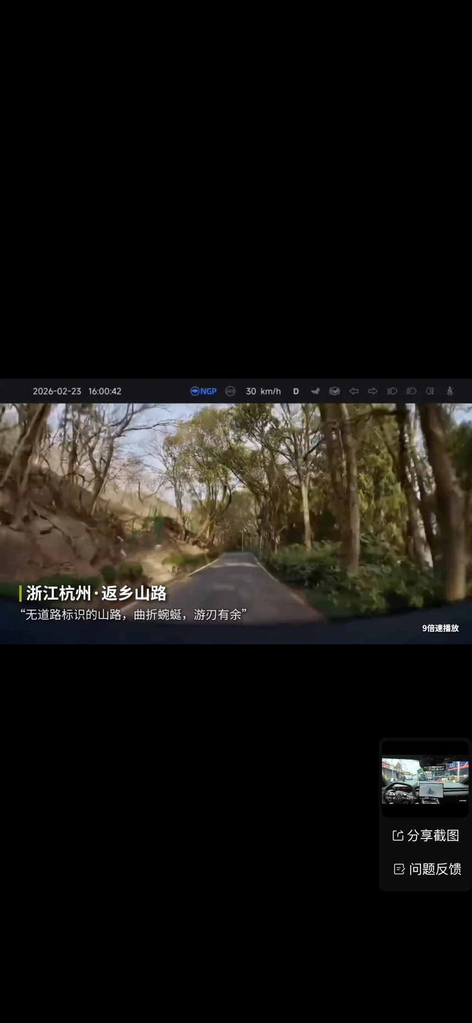This screenshot has width=472, height=1023.
Task: Click headlight icon left of fog light
Action: (x=411, y=391)
